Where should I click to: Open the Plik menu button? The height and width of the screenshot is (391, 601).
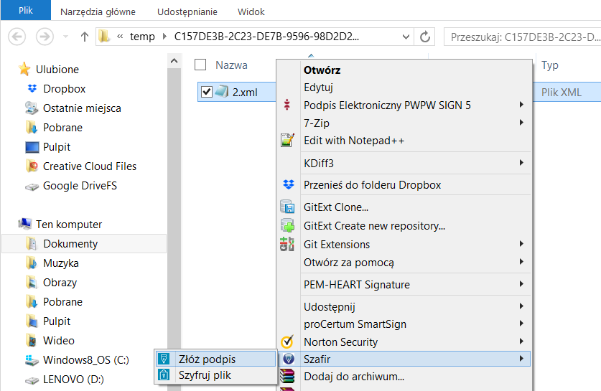pyautogui.click(x=26, y=10)
